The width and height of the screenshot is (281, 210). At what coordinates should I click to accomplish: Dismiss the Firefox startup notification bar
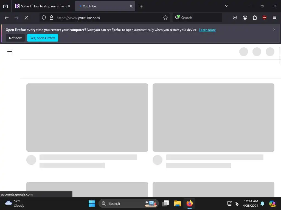(x=274, y=30)
